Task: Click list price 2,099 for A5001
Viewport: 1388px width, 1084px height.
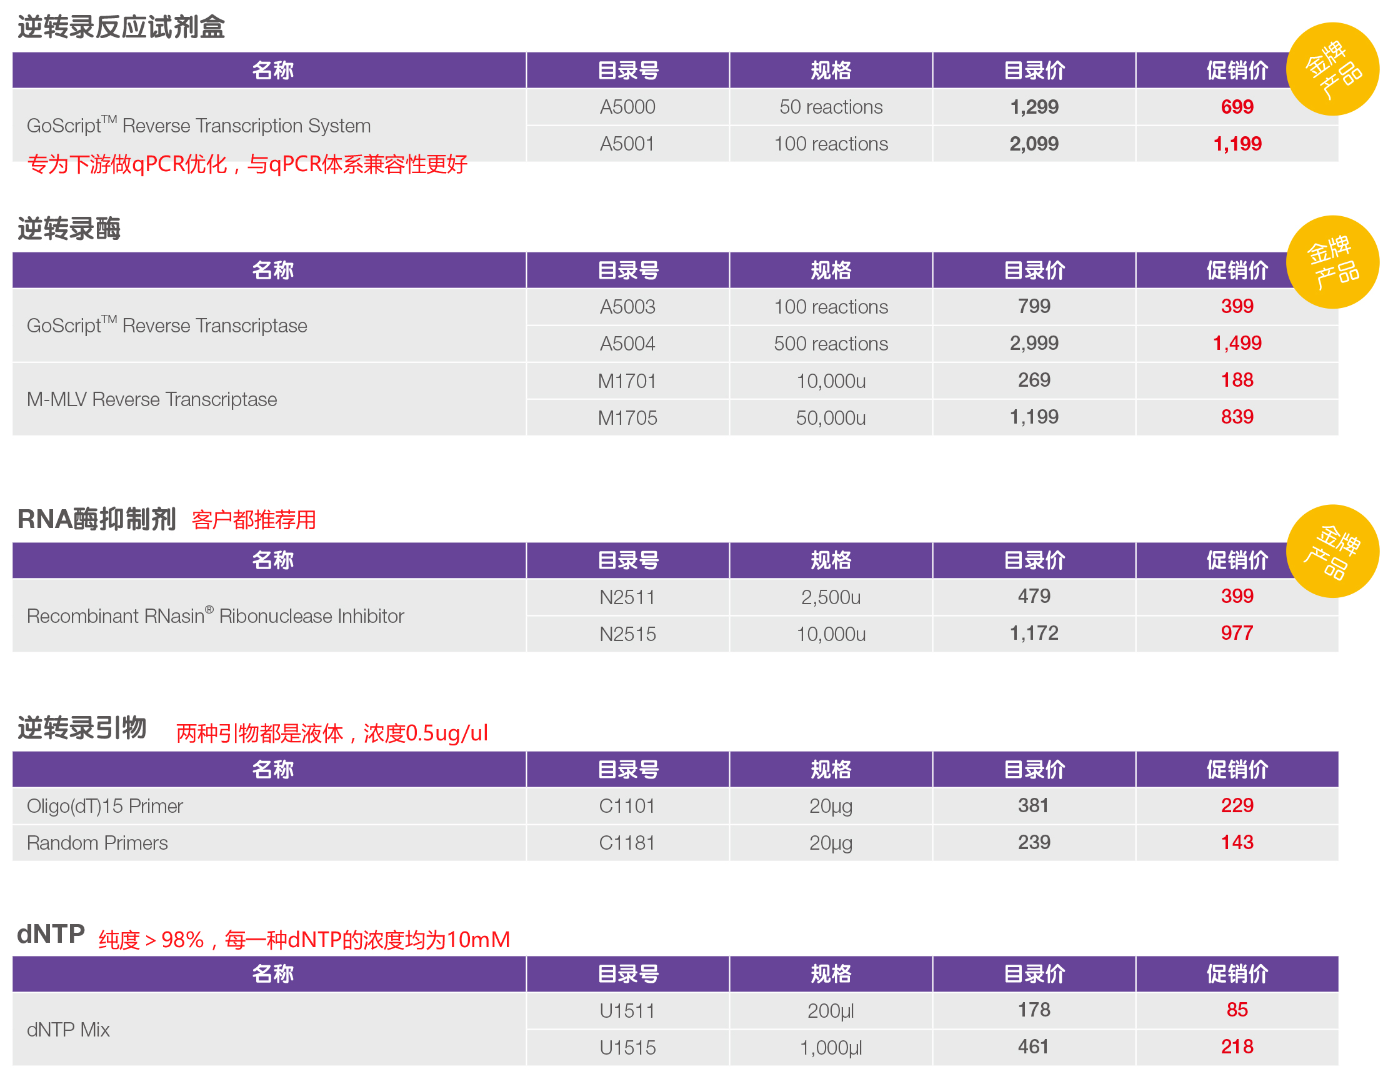Action: coord(1034,144)
